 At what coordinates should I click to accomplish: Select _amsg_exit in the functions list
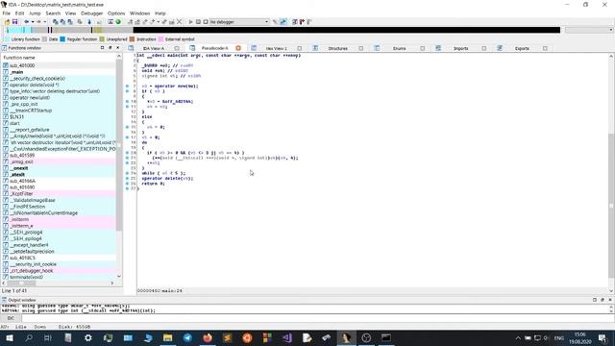tap(59, 161)
